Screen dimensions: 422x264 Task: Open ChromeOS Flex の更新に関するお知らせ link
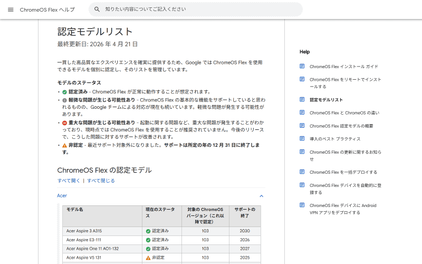pos(346,155)
